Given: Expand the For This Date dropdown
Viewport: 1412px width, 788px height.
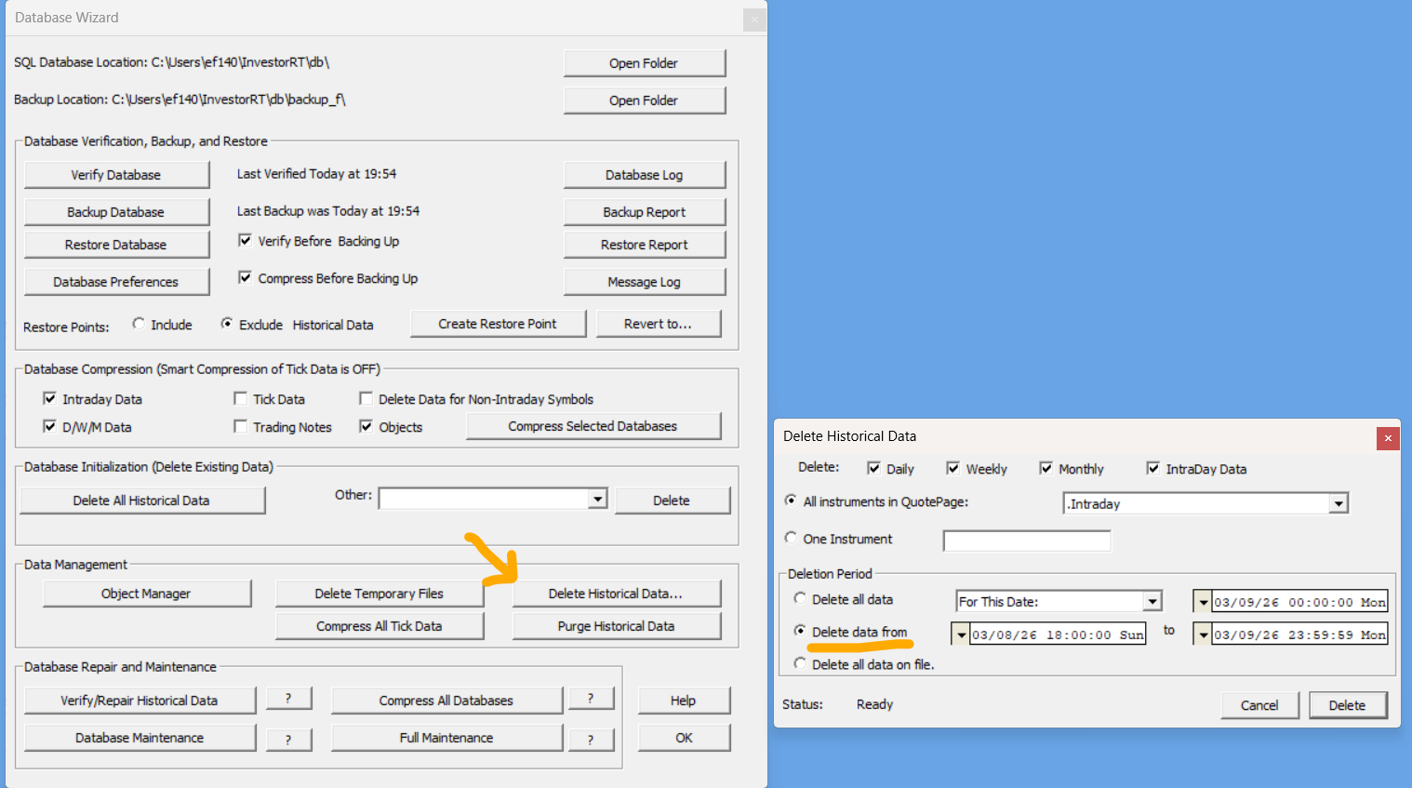Looking at the screenshot, I should point(1152,602).
